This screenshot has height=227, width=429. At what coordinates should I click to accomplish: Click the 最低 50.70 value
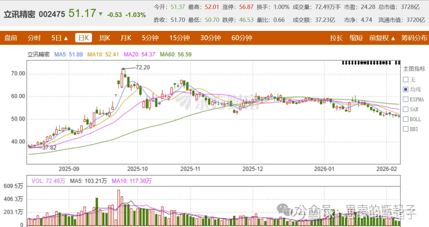(x=212, y=20)
